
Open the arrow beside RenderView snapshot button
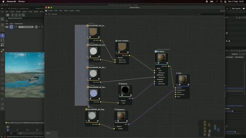click(x=39, y=27)
